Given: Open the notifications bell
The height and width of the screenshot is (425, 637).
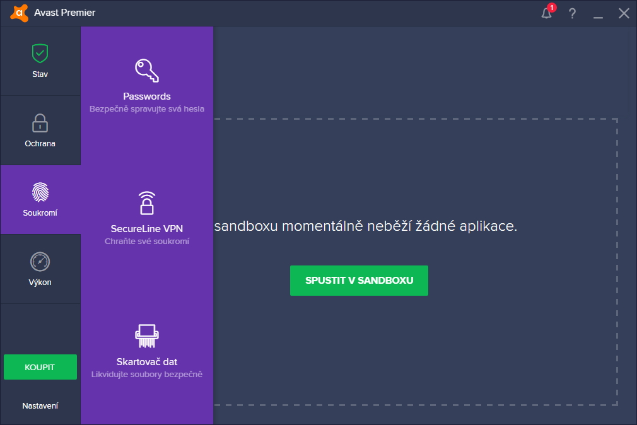Looking at the screenshot, I should click(547, 13).
